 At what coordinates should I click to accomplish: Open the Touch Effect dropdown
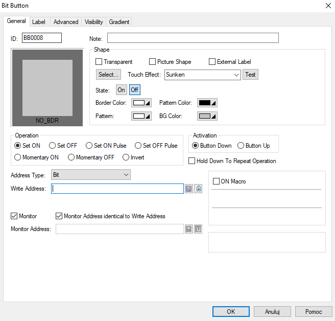pyautogui.click(x=203, y=75)
